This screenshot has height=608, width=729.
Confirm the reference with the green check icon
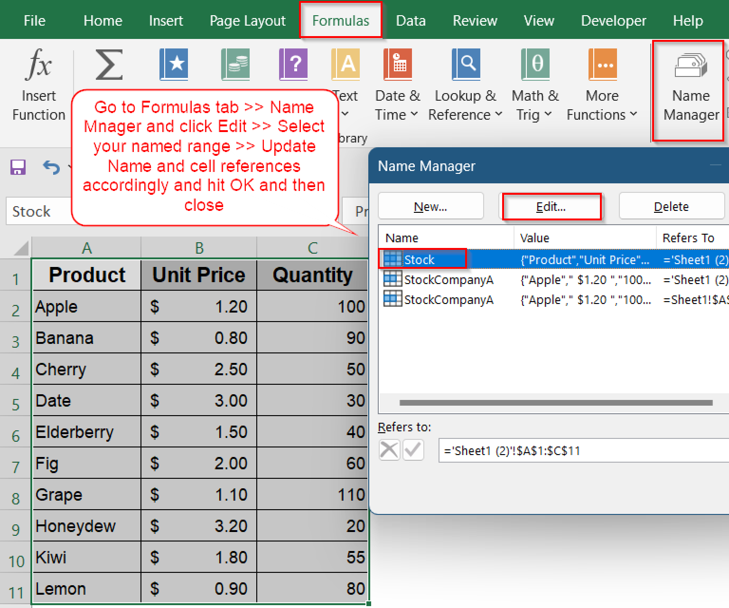412,450
